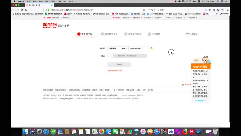
Task: Select step tab 填写账号信息
Action: [x=109, y=34]
